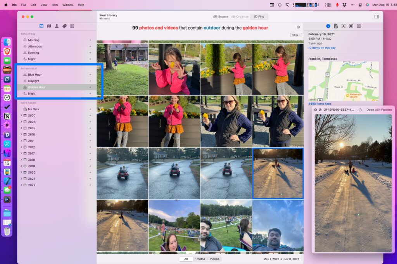
Task: Expand the 2010 year group
Action: [21, 134]
